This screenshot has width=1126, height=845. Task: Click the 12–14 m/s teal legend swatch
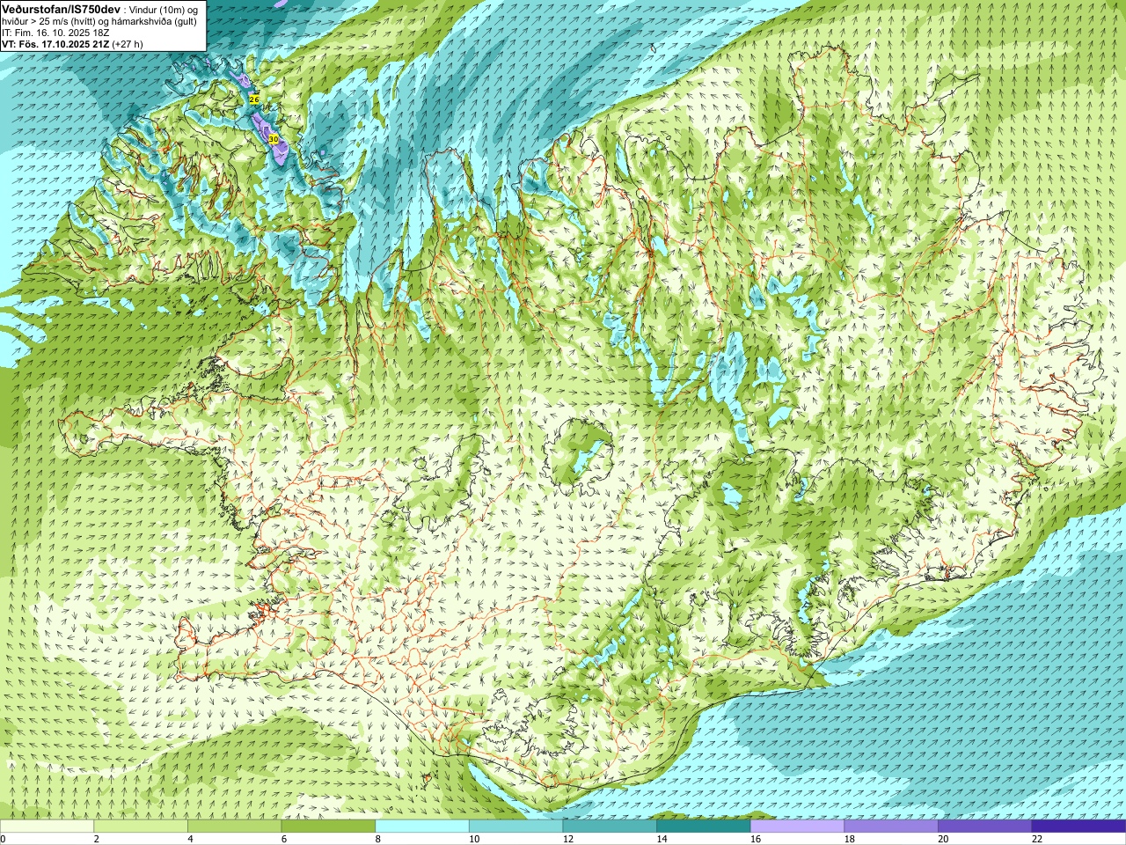[x=610, y=827]
